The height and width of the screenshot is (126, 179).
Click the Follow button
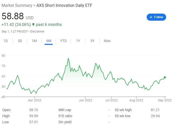(156, 17)
